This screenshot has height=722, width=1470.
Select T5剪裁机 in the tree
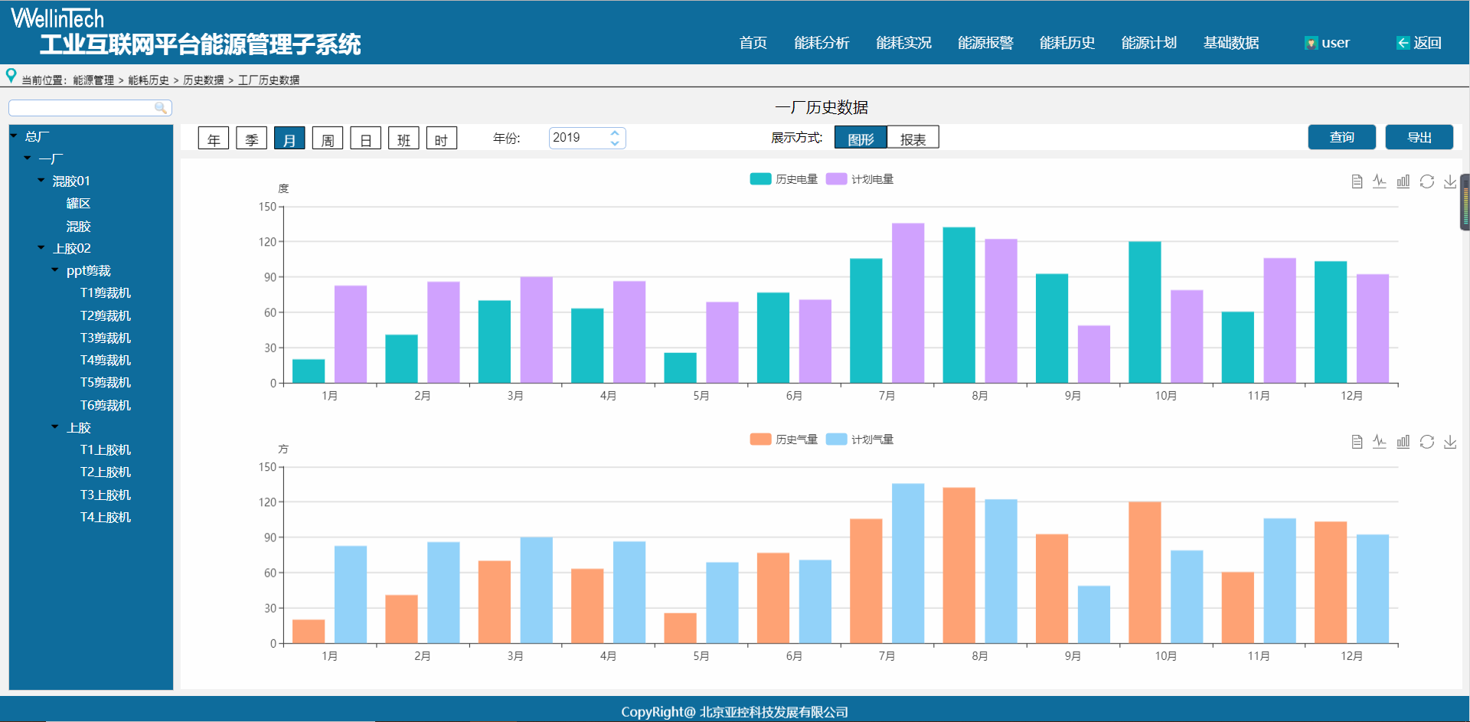106,383
